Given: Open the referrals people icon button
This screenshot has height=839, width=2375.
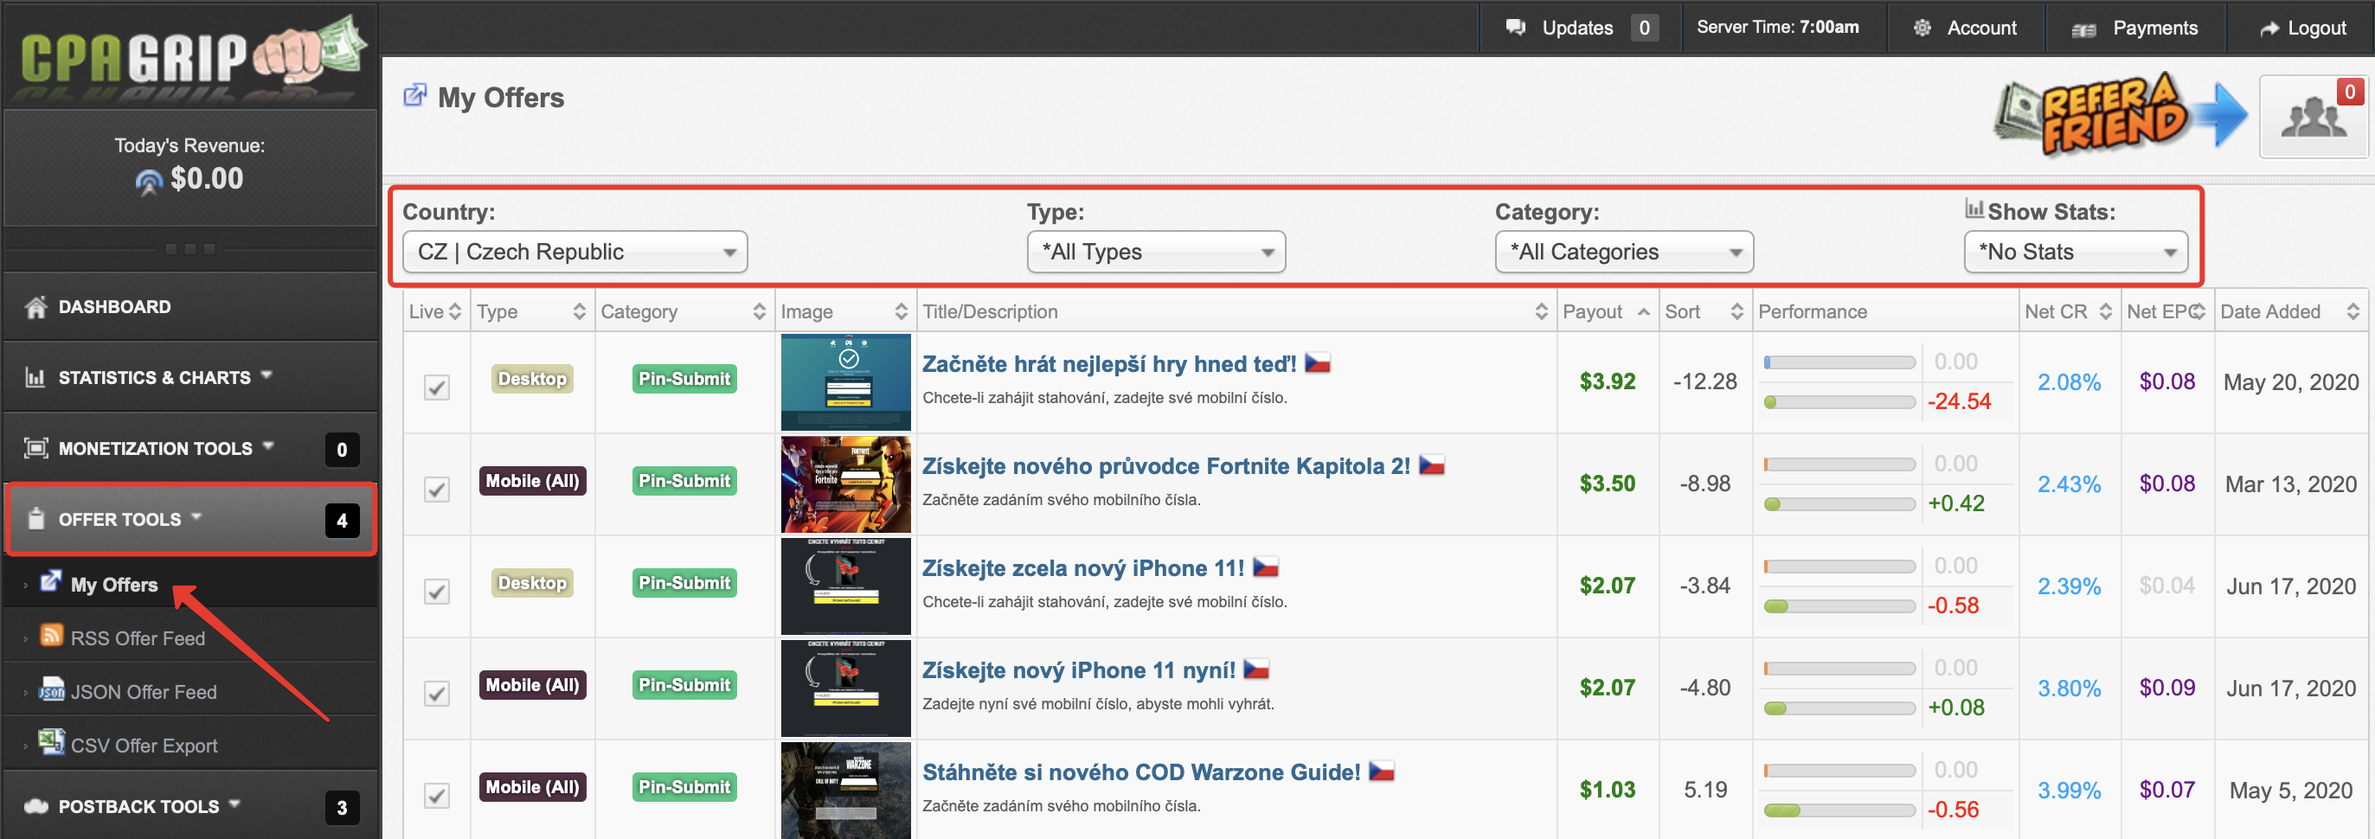Looking at the screenshot, I should pos(2313,118).
